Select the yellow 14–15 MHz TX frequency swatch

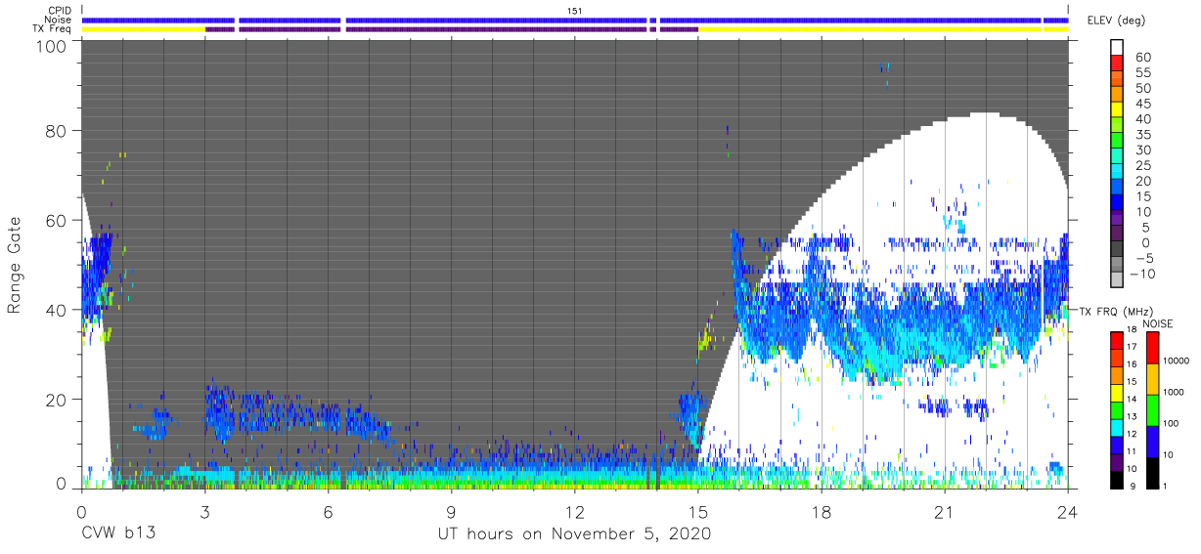coord(1117,391)
